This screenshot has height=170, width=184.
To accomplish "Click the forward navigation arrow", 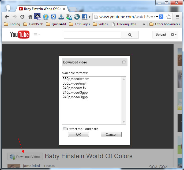I will (x=14, y=17).
